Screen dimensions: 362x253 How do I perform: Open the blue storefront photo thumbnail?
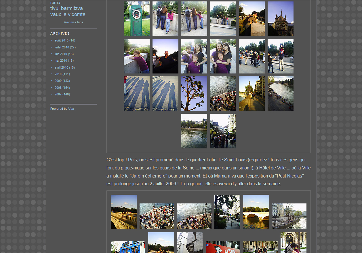[128, 247]
